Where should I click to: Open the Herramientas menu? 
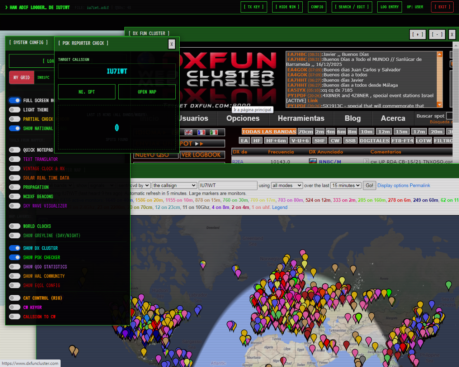point(301,118)
